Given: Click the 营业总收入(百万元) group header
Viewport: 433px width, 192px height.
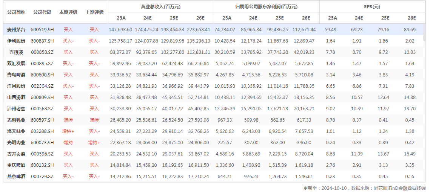Looking at the screenshot, I should pos(161,7).
